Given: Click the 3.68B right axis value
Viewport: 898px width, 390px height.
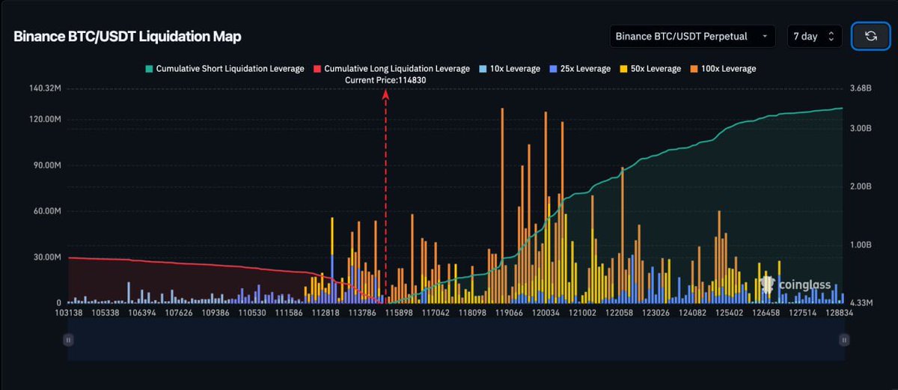Looking at the screenshot, I should [x=861, y=88].
